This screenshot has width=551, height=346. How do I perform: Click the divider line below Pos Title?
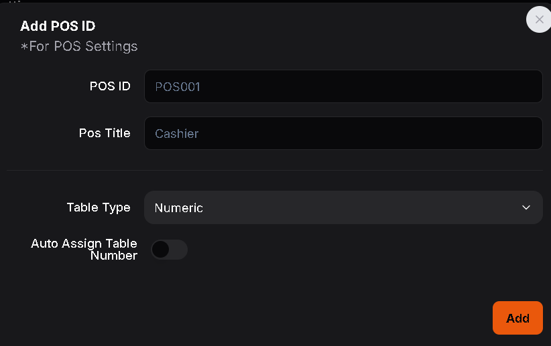click(x=275, y=170)
